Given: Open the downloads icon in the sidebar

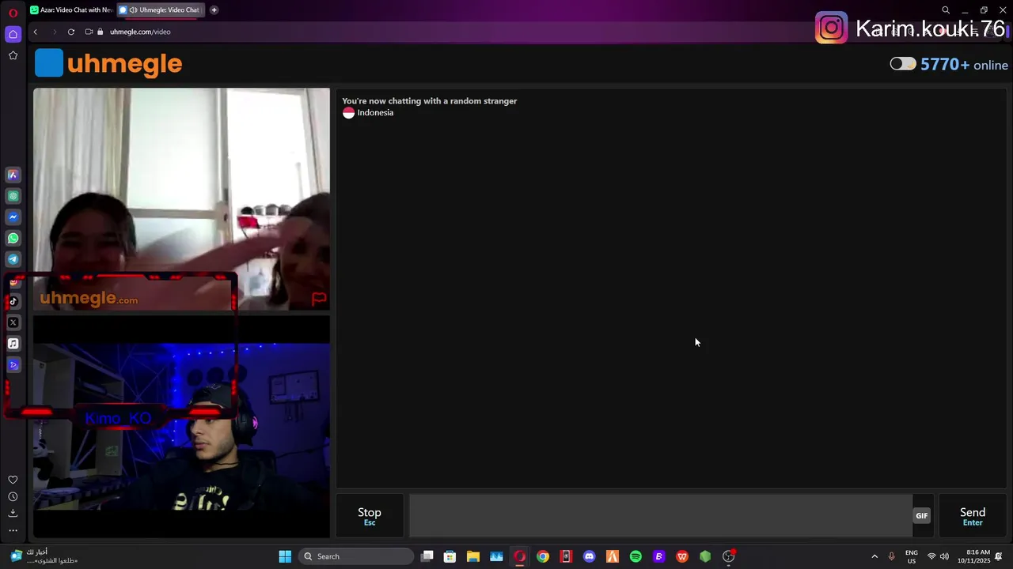Looking at the screenshot, I should click(13, 513).
